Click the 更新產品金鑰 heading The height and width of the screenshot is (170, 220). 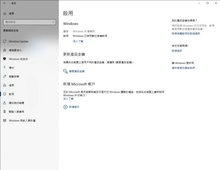pos(74,54)
